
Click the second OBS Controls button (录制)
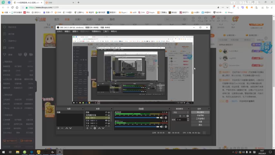(x=200, y=115)
